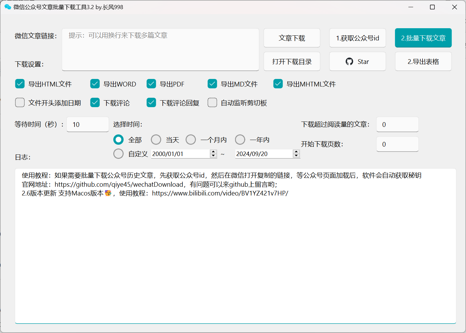Decrease the end date using down arrow
The height and width of the screenshot is (333, 466).
(x=296, y=156)
